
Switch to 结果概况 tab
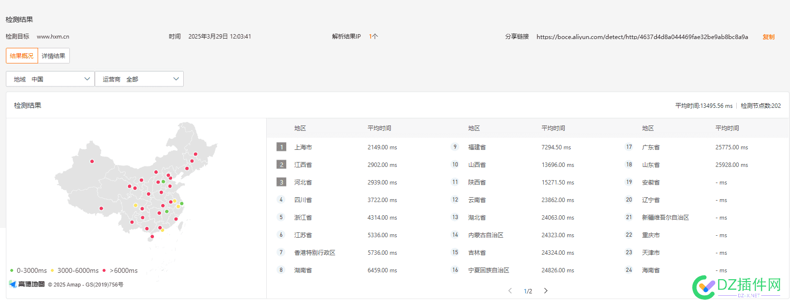pyautogui.click(x=22, y=56)
